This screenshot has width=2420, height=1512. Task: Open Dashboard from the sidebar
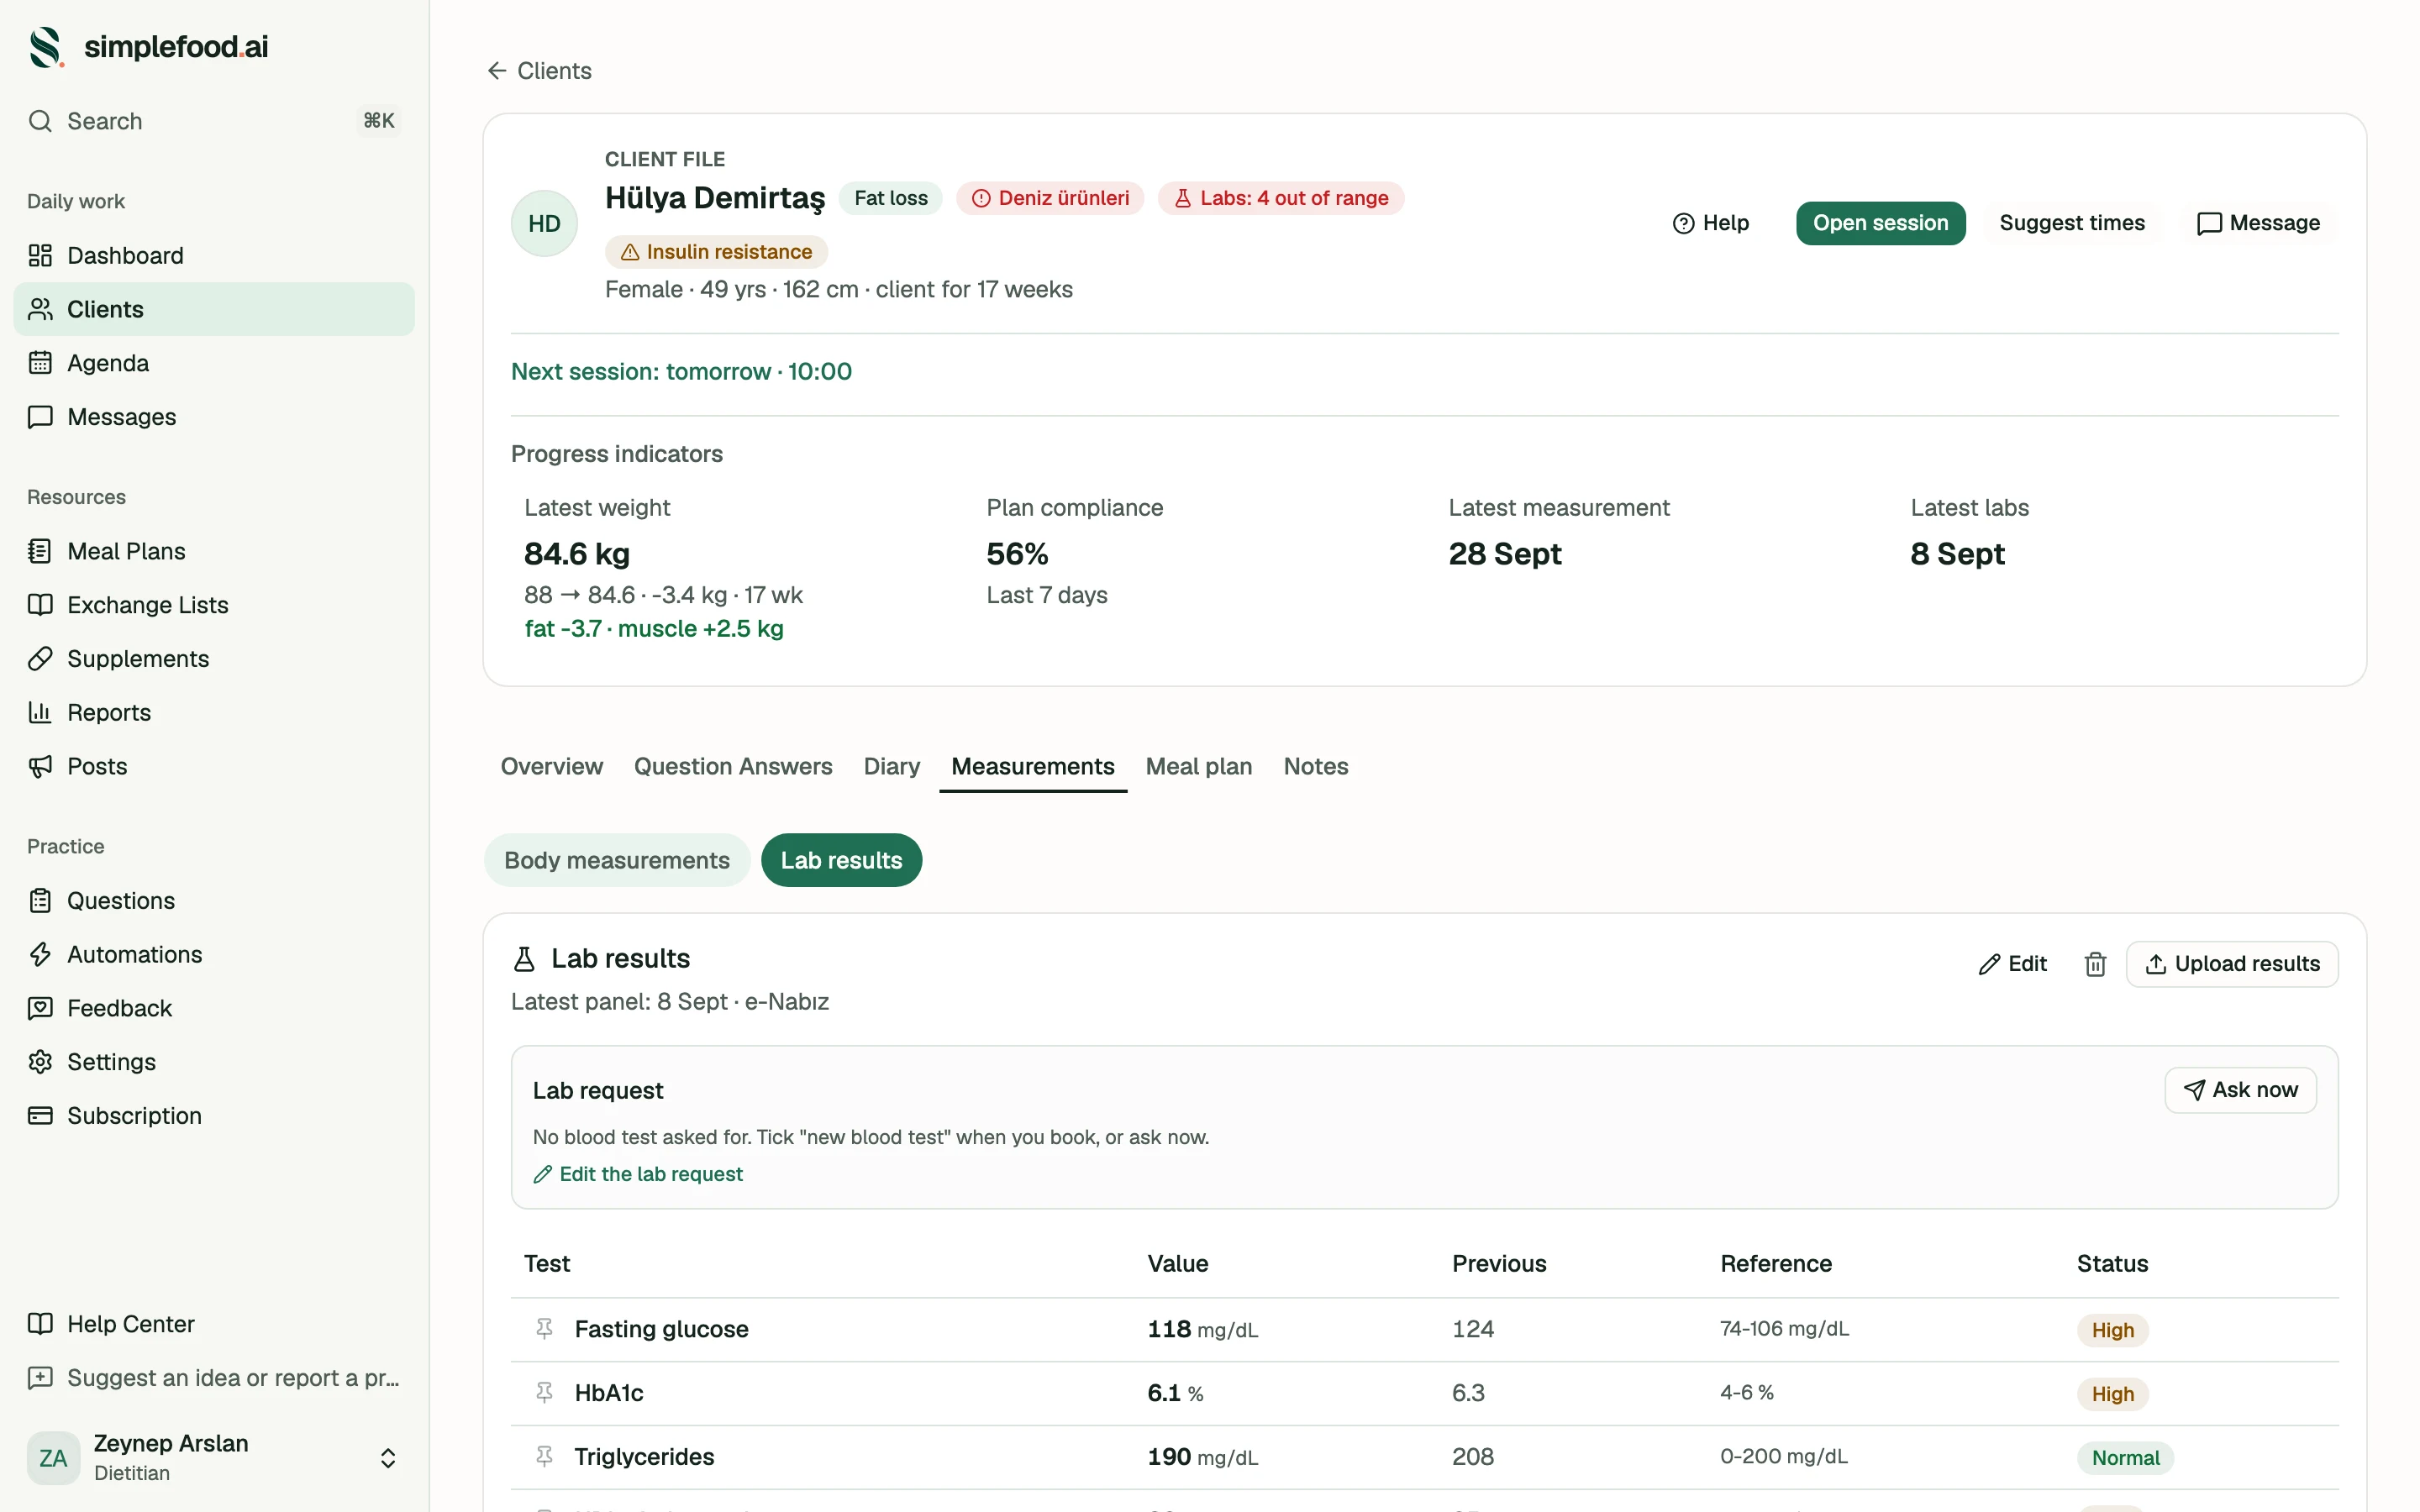214,255
